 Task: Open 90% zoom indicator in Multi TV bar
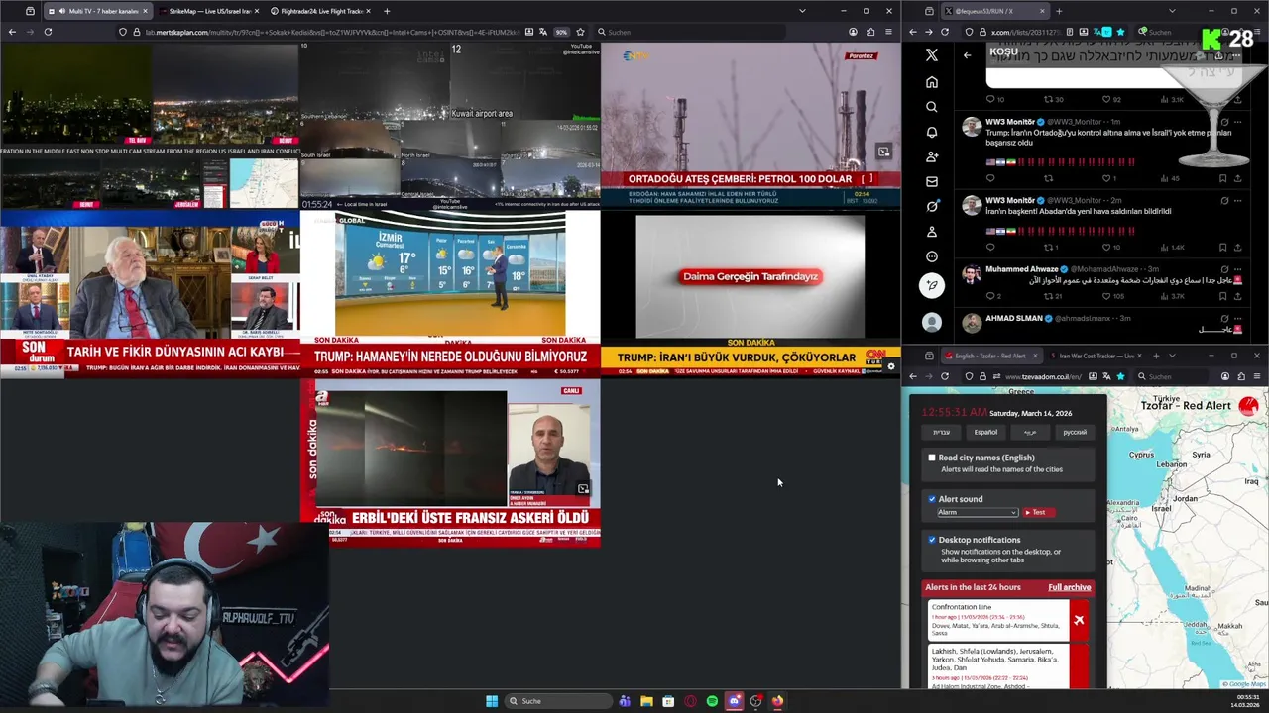click(x=561, y=32)
